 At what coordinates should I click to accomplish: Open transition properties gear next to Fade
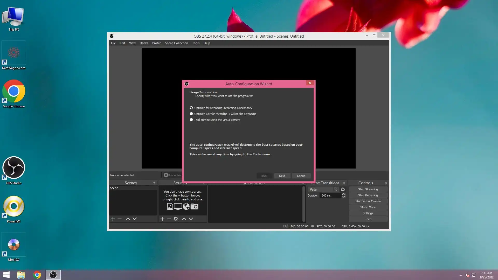(x=343, y=190)
